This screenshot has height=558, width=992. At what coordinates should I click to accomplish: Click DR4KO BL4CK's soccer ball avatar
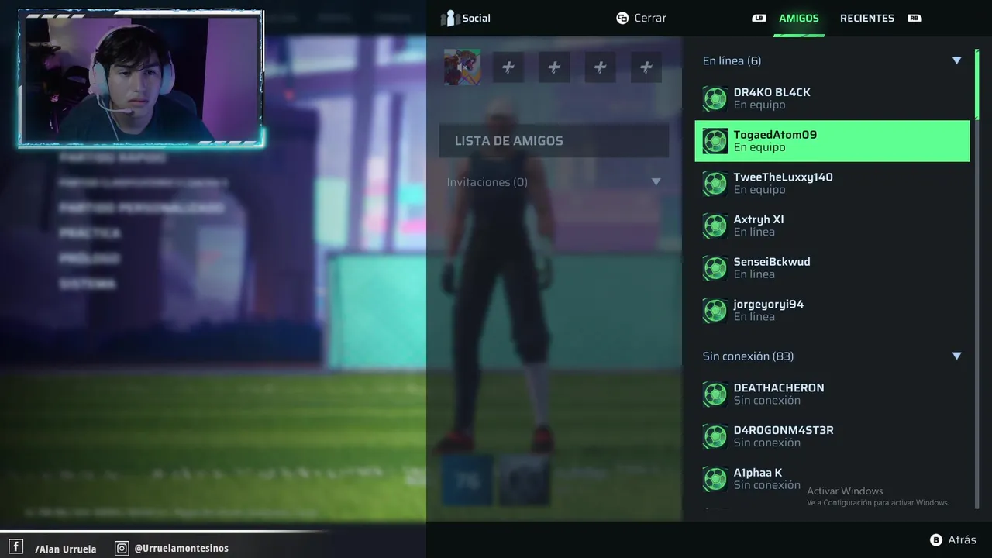715,98
